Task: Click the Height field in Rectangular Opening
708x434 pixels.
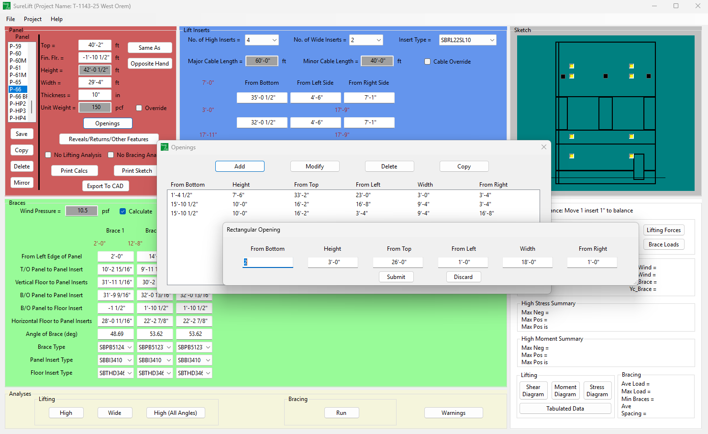Action: [x=333, y=262]
